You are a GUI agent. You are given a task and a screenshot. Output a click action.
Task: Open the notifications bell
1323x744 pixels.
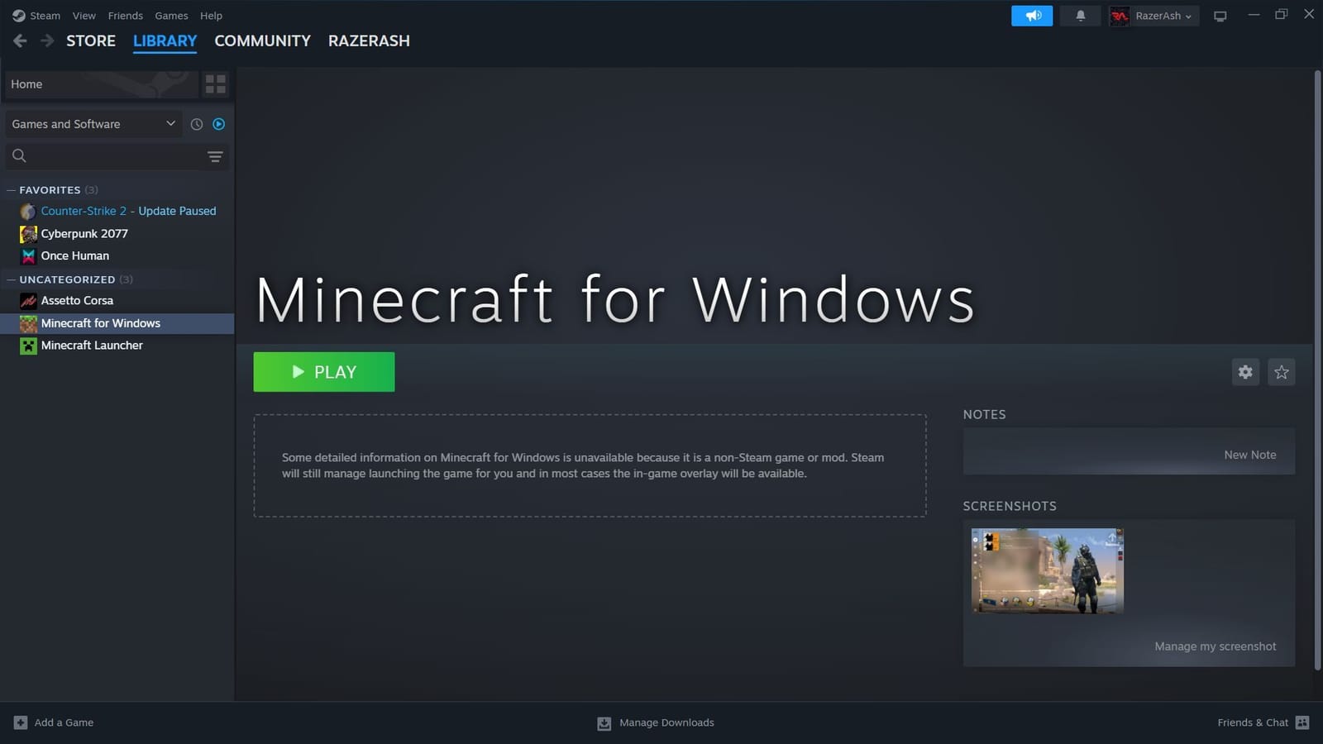[x=1080, y=16]
